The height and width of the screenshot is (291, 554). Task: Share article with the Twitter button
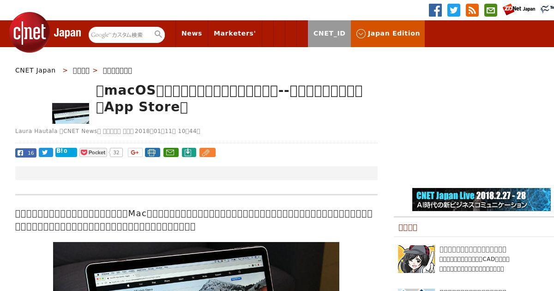(46, 152)
